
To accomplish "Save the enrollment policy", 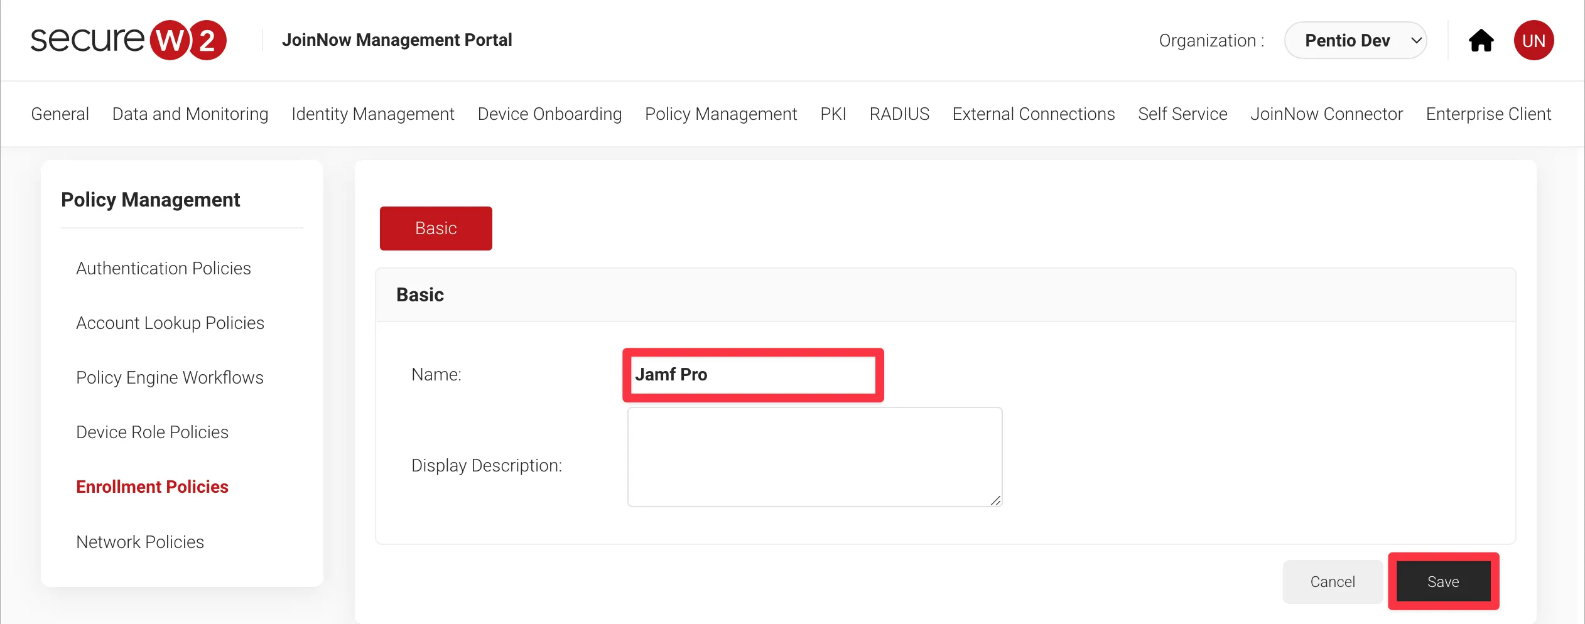I will point(1443,582).
